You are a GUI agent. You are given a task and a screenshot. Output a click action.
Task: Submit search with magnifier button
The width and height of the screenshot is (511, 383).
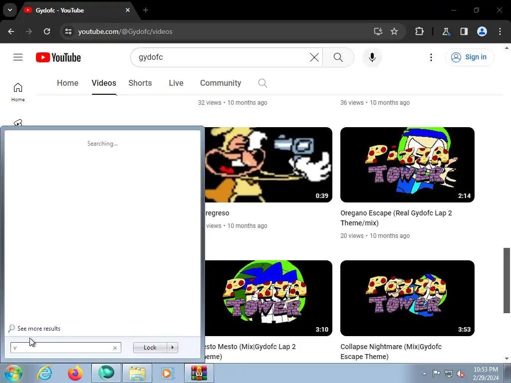pos(338,57)
